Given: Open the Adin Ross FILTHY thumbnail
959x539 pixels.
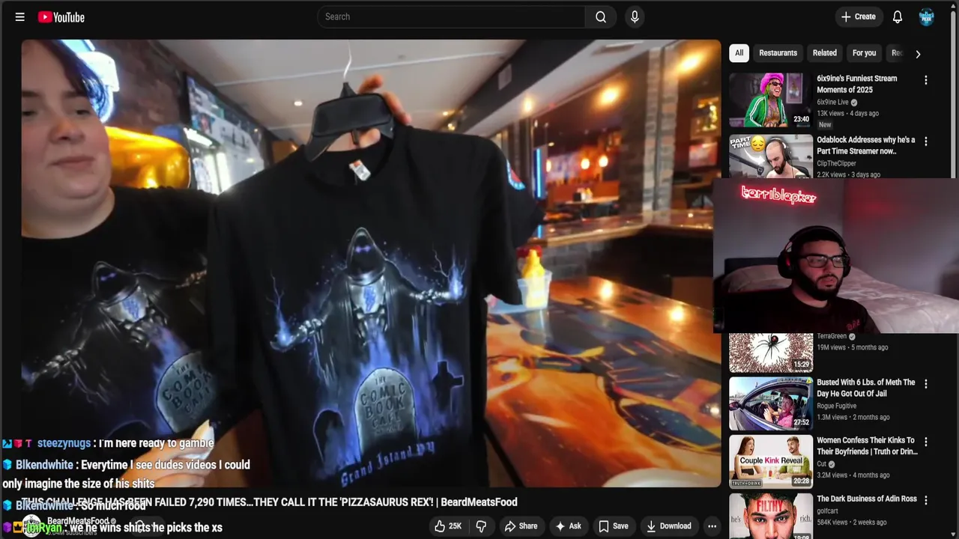Looking at the screenshot, I should (771, 516).
